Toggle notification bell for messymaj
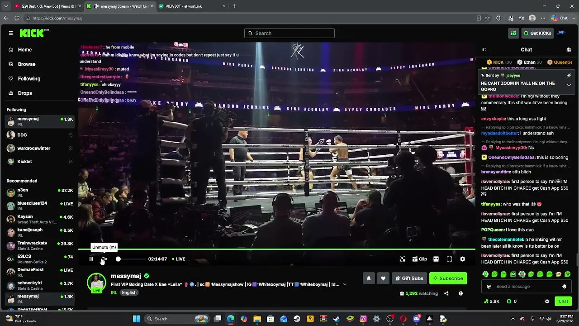The width and height of the screenshot is (579, 326). pos(369,278)
